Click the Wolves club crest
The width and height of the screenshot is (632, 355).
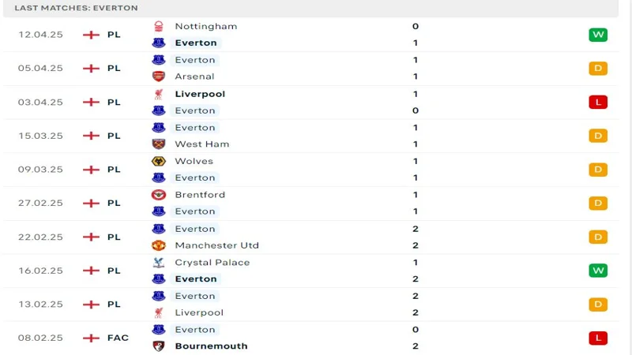point(159,162)
